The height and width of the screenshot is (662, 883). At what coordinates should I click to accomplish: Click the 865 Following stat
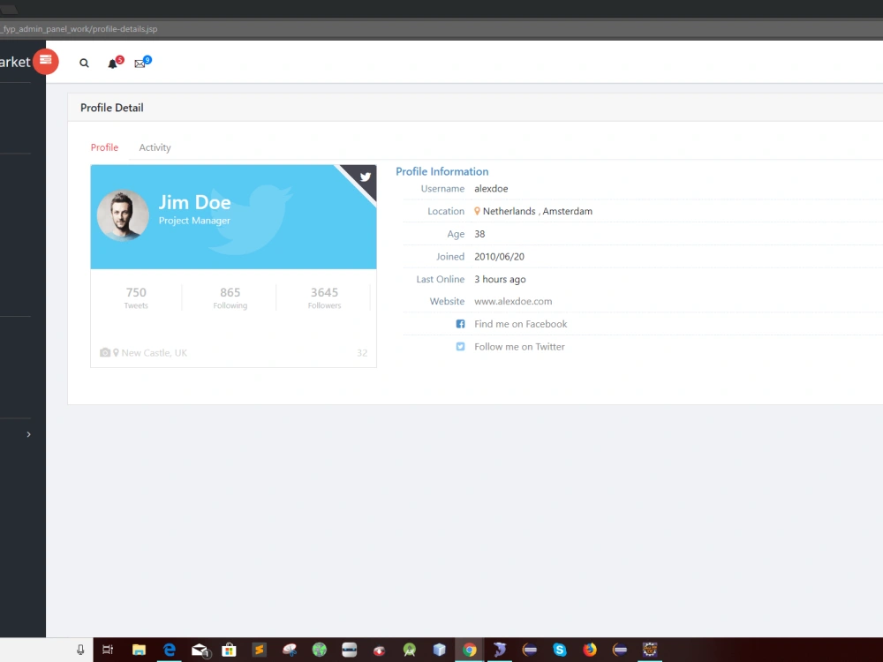230,297
